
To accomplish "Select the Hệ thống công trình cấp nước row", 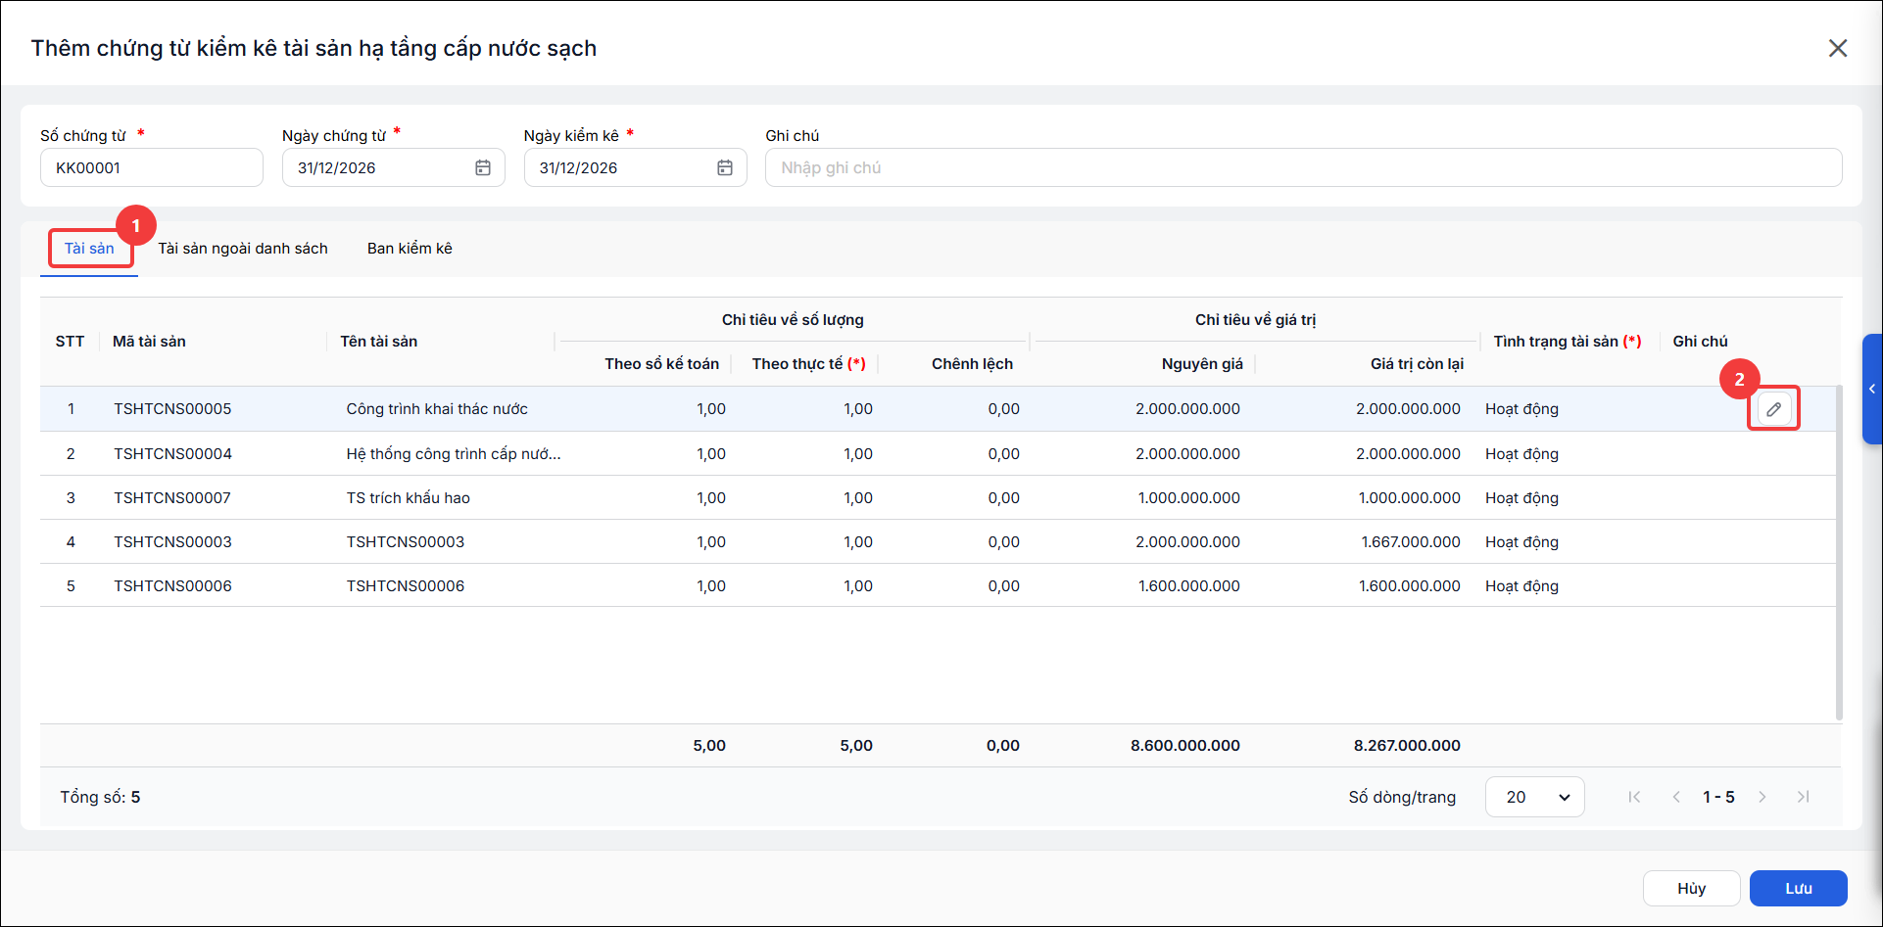I will 938,453.
